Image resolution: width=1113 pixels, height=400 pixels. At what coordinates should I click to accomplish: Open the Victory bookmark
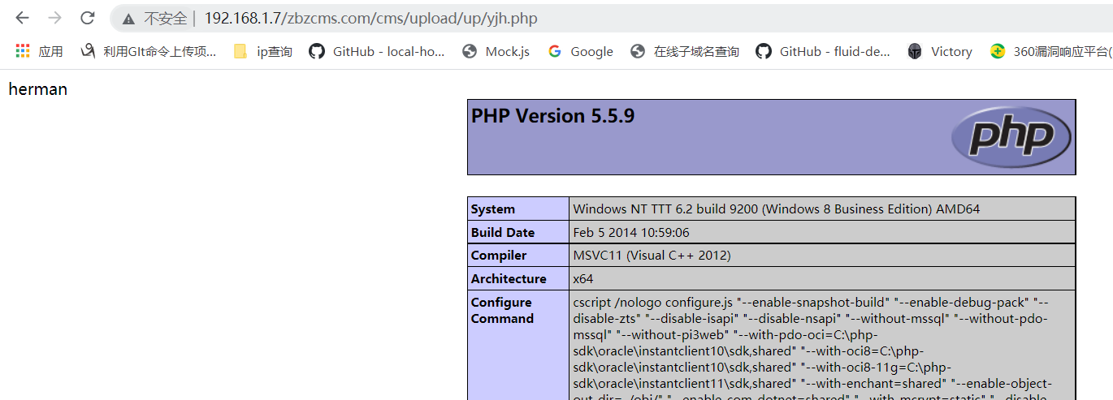coord(940,51)
